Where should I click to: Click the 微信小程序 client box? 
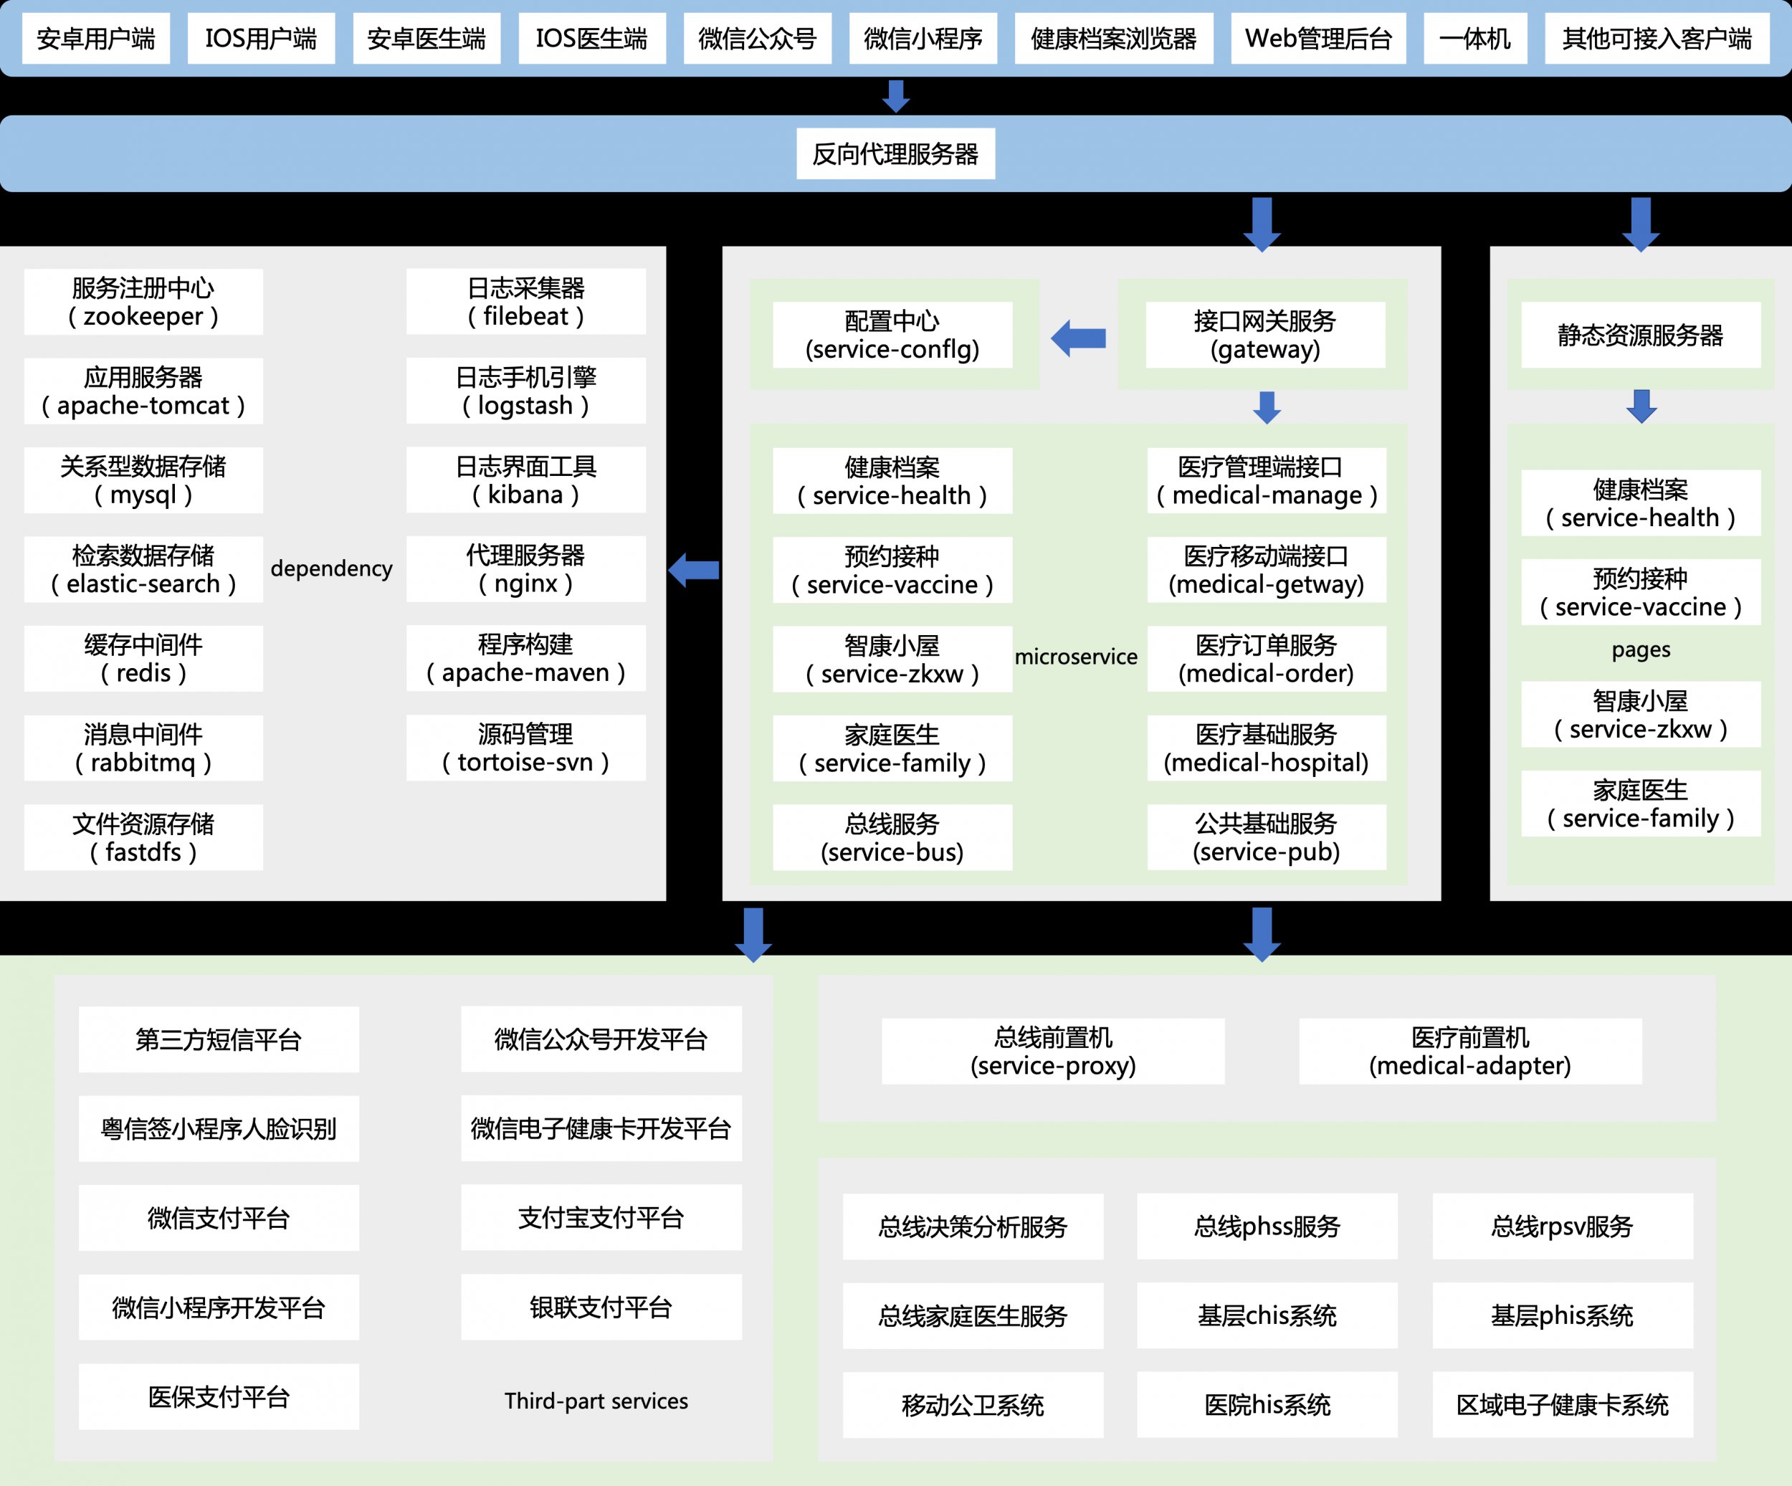(x=923, y=39)
